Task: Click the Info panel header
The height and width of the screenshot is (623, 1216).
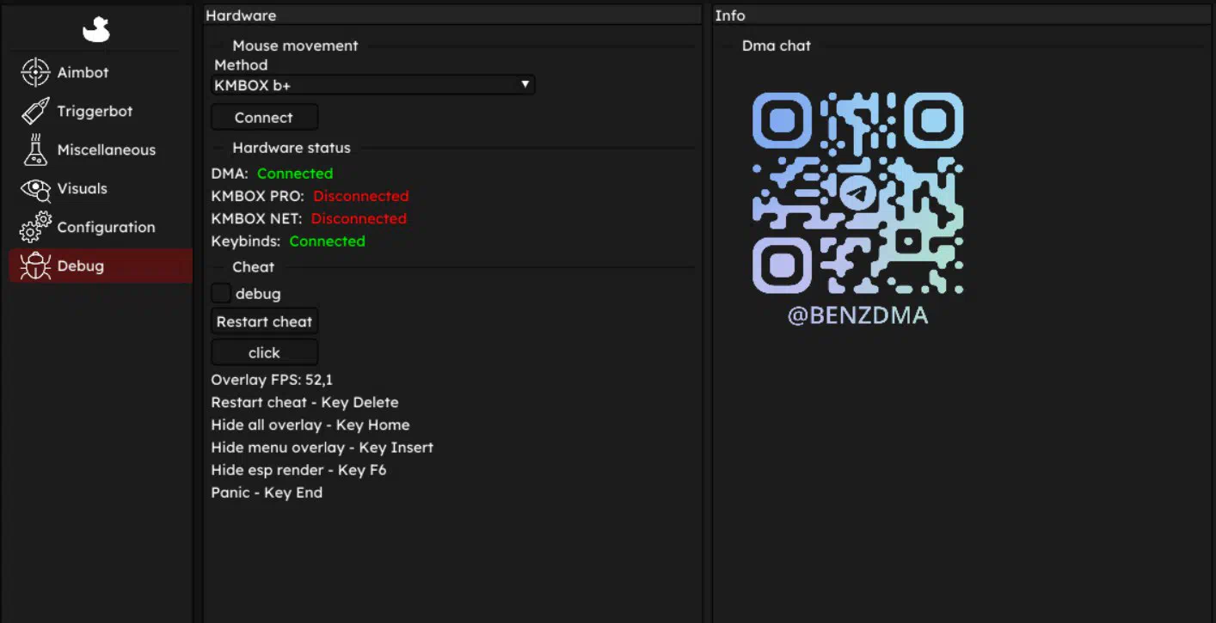Action: click(x=961, y=15)
